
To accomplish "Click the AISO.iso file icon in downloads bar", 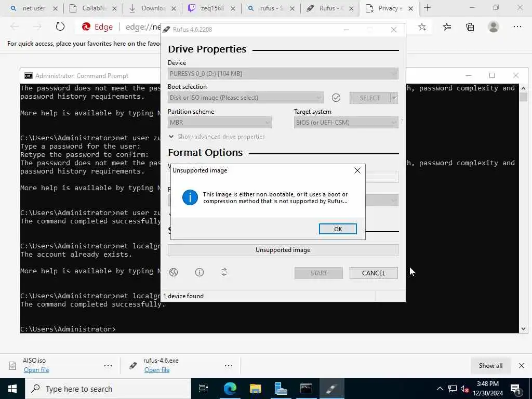I will [12, 366].
